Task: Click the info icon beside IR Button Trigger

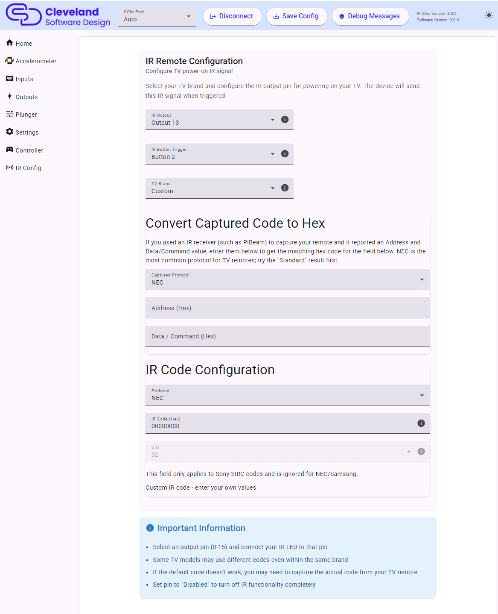Action: pyautogui.click(x=285, y=154)
